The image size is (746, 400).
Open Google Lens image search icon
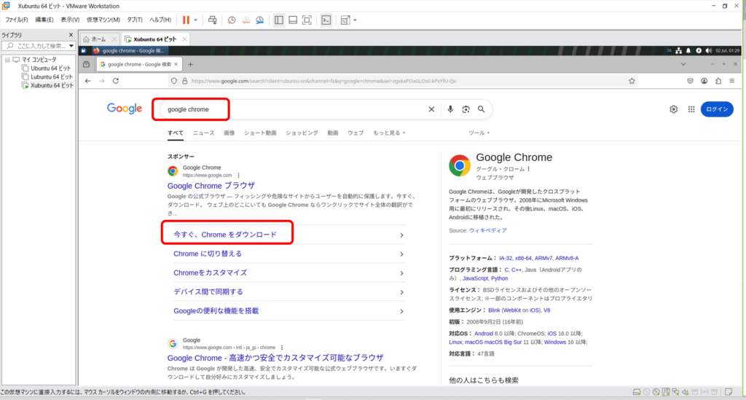tap(466, 109)
